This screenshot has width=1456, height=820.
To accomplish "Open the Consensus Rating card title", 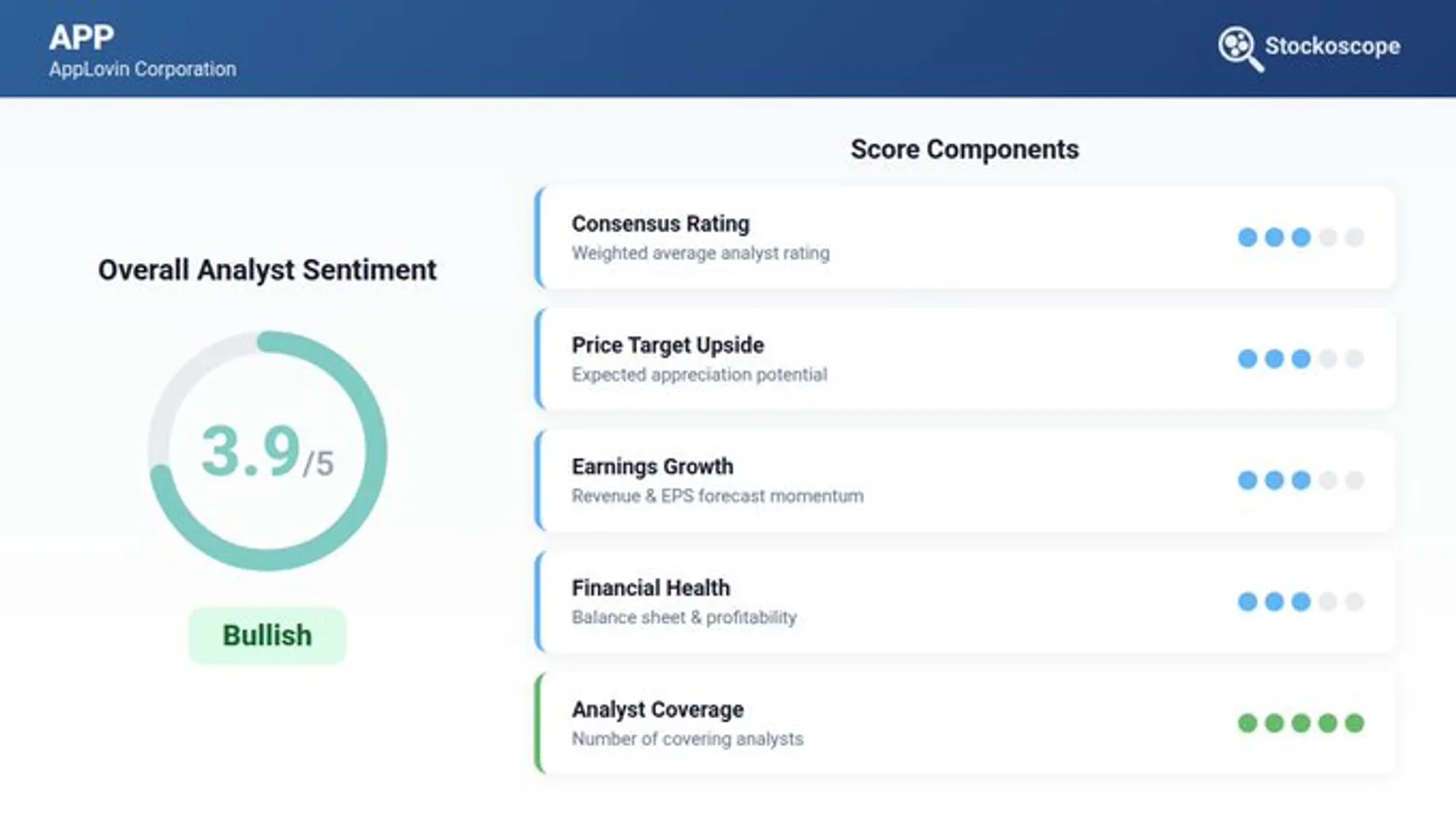I will click(660, 224).
